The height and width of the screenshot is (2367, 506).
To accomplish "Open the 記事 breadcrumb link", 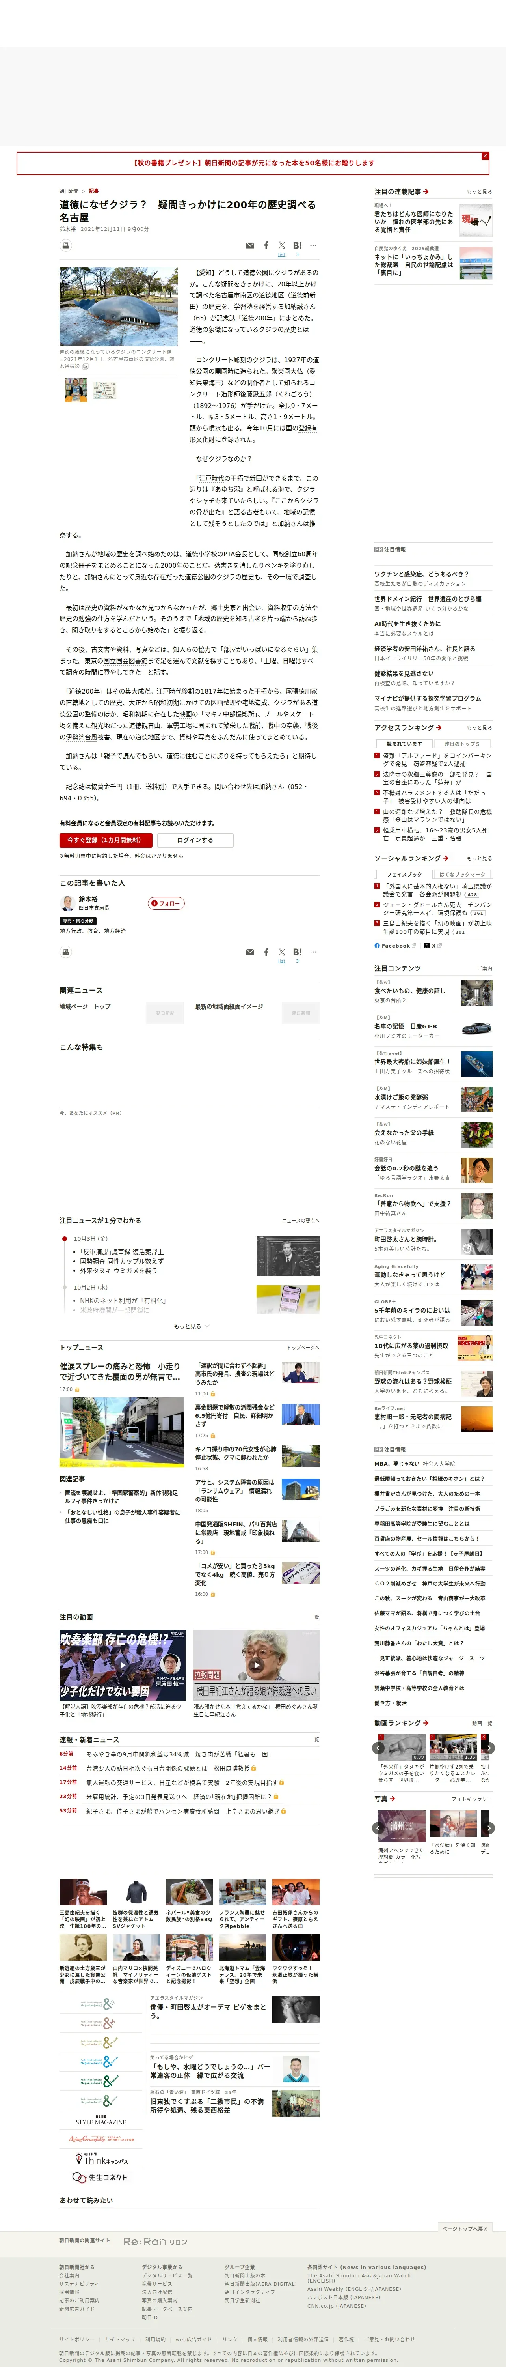I will click(x=94, y=191).
